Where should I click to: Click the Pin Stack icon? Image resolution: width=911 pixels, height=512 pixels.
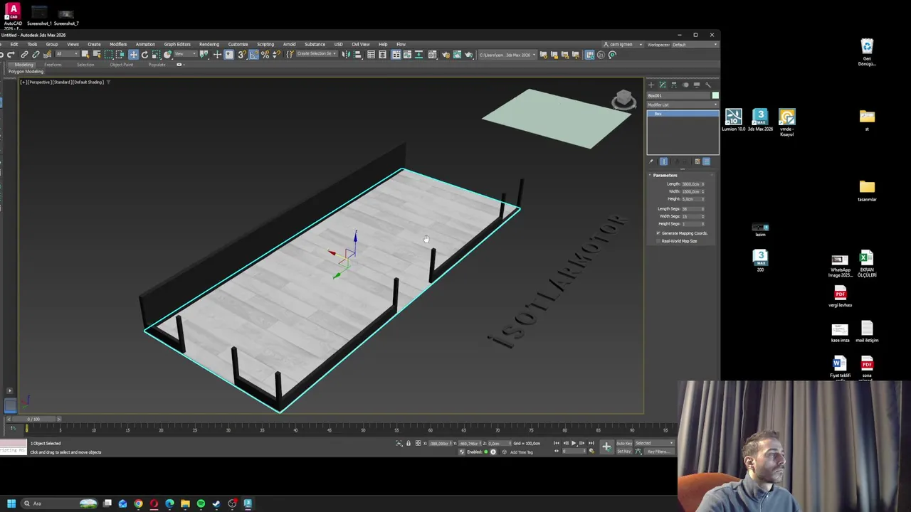click(x=651, y=161)
